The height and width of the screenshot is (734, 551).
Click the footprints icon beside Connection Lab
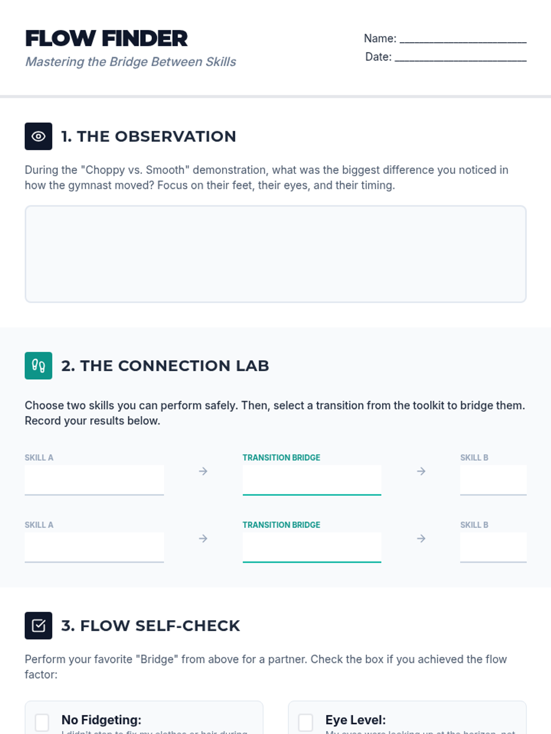click(x=39, y=366)
